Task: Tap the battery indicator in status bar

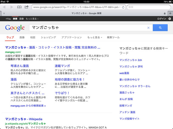Action: click(171, 2)
